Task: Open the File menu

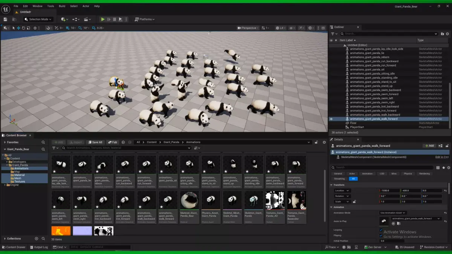Action: pos(16,6)
